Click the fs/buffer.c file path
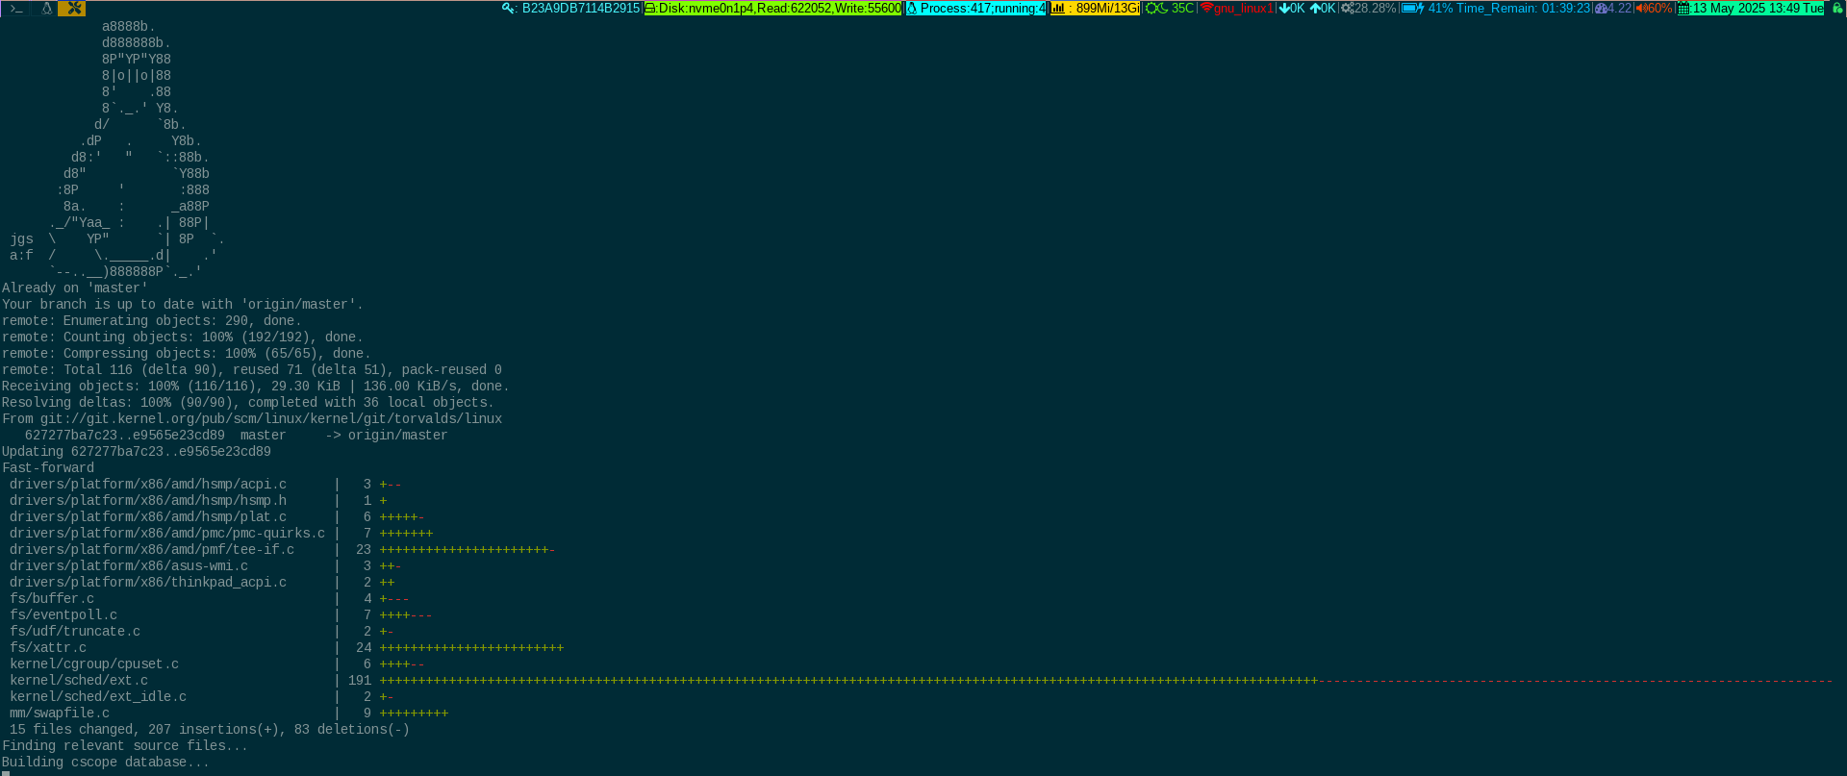This screenshot has width=1847, height=776. point(52,598)
